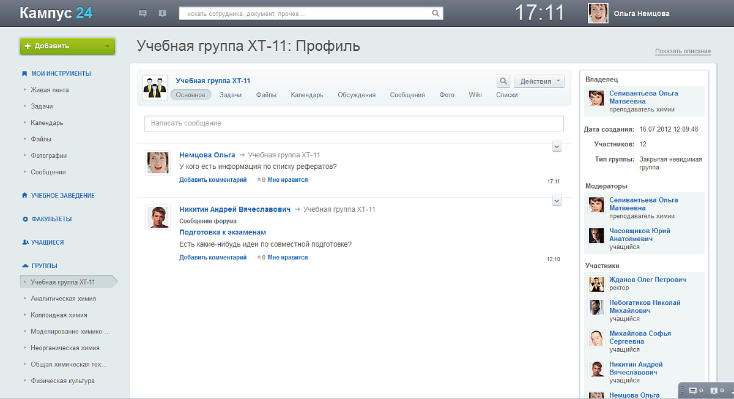The height and width of the screenshot is (399, 734).
Task: Click star Like icon under Немцова Ольга's post
Action: tap(259, 180)
